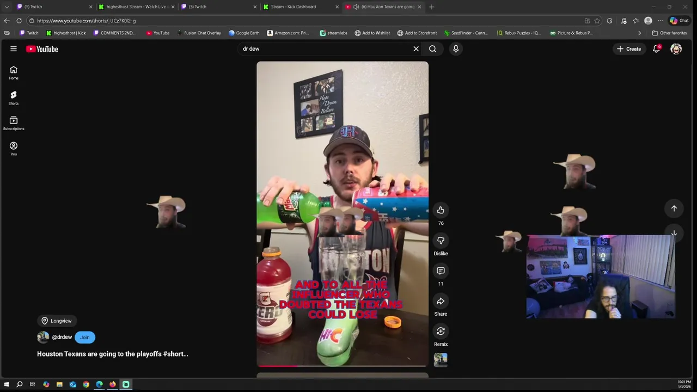Switch to the first Twitch browser tab

(53, 7)
